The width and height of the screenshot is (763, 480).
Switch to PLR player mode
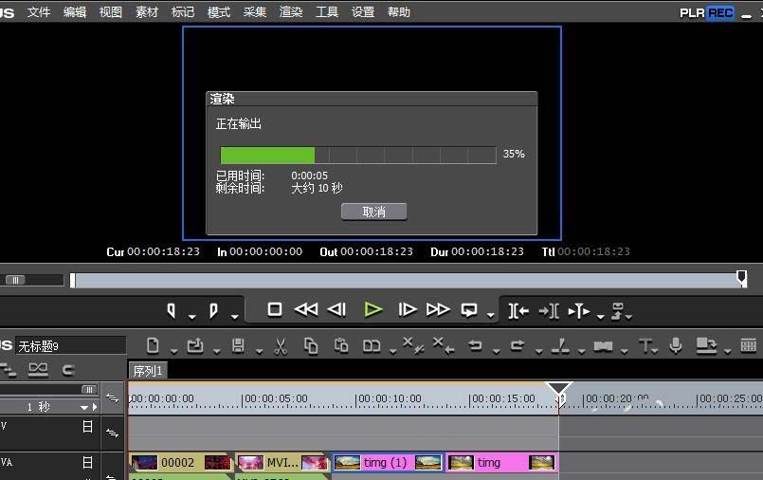coord(692,12)
